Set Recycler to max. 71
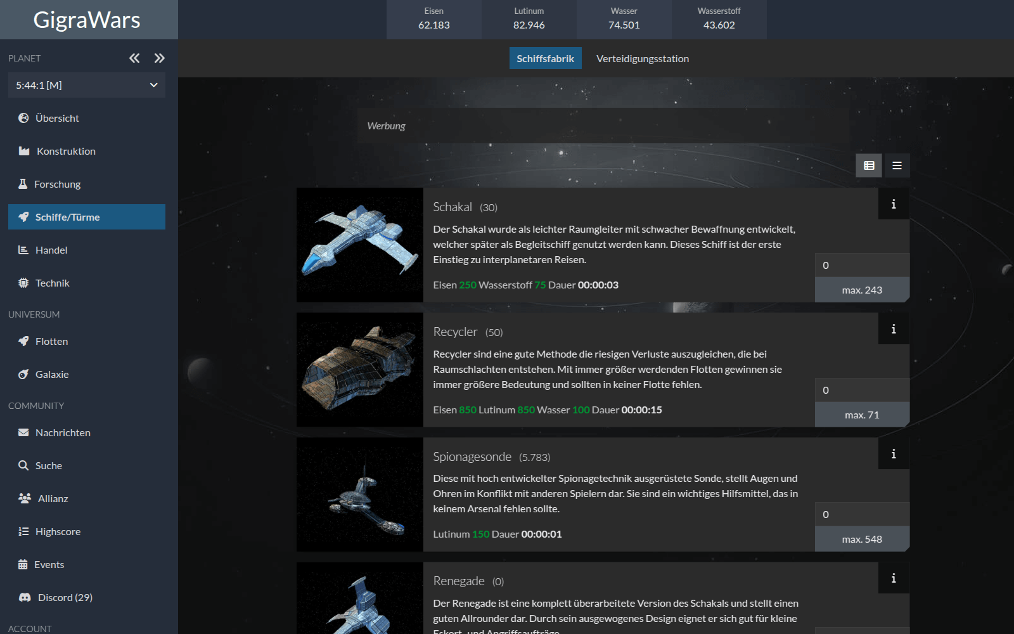The width and height of the screenshot is (1014, 634). (x=862, y=415)
